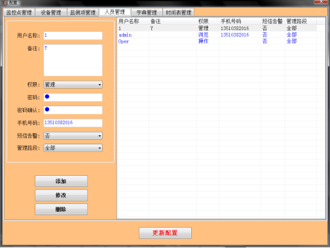Viewport: 330px width, 248px height.
Task: Focus the 密码确认 field
Action: [x=73, y=110]
